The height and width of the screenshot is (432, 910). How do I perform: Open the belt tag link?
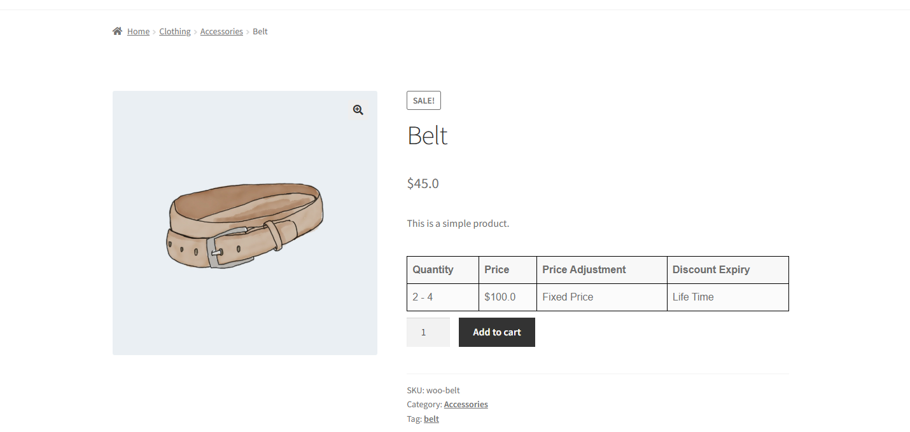[431, 419]
